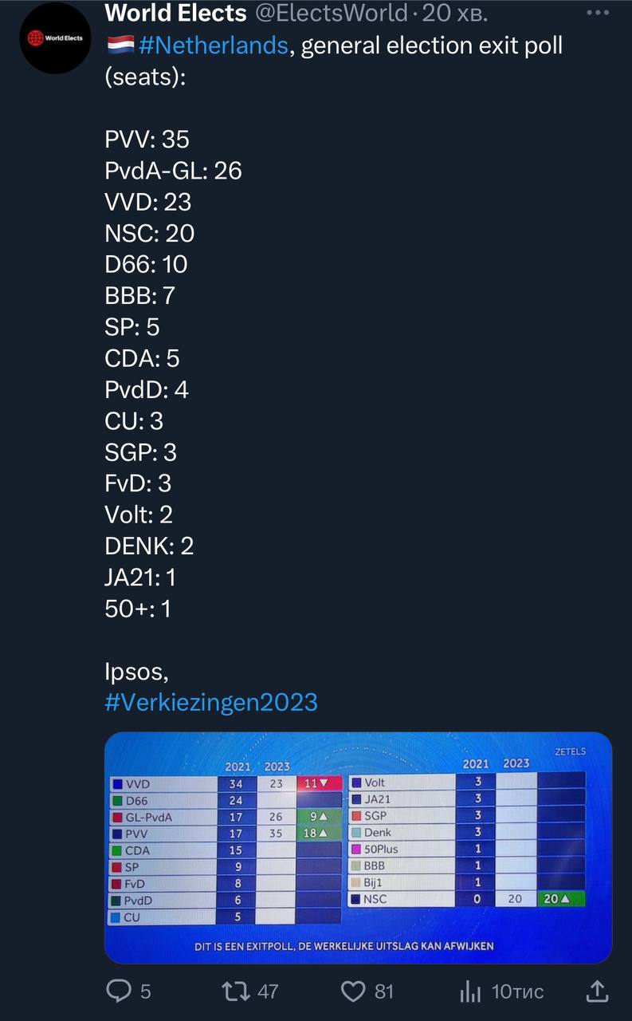
Task: Click the "PVV: 35" line of tweet text
Action: click(x=147, y=140)
